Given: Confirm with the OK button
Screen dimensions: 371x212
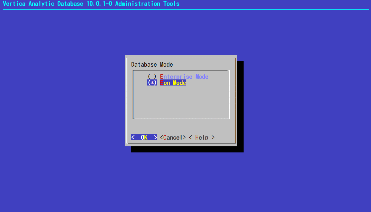Looking at the screenshot, I should click(144, 137).
